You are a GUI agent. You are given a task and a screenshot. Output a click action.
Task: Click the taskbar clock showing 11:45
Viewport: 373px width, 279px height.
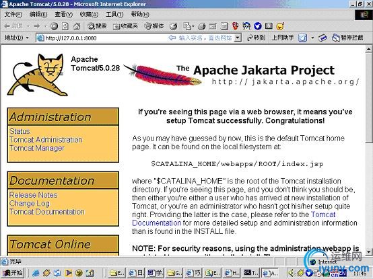[x=361, y=274]
